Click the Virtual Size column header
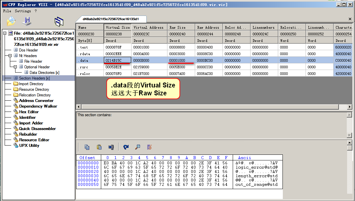This screenshot has height=201, width=355. point(118,27)
